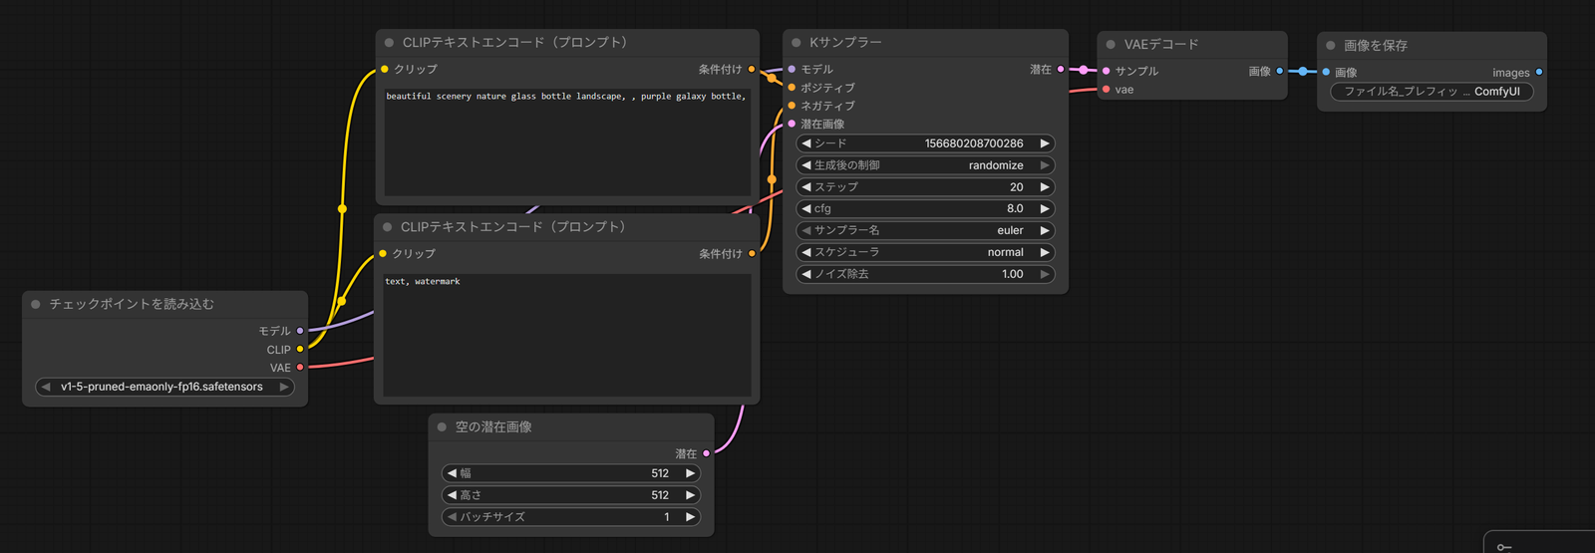Image resolution: width=1595 pixels, height=553 pixels.
Task: Click the blue link midpoint between VAEデコード and 画像を保存
Action: tap(1303, 72)
